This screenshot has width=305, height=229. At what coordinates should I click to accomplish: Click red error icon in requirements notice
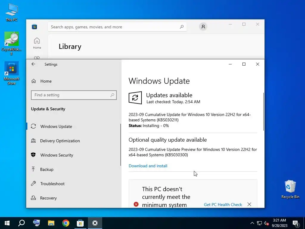click(136, 204)
